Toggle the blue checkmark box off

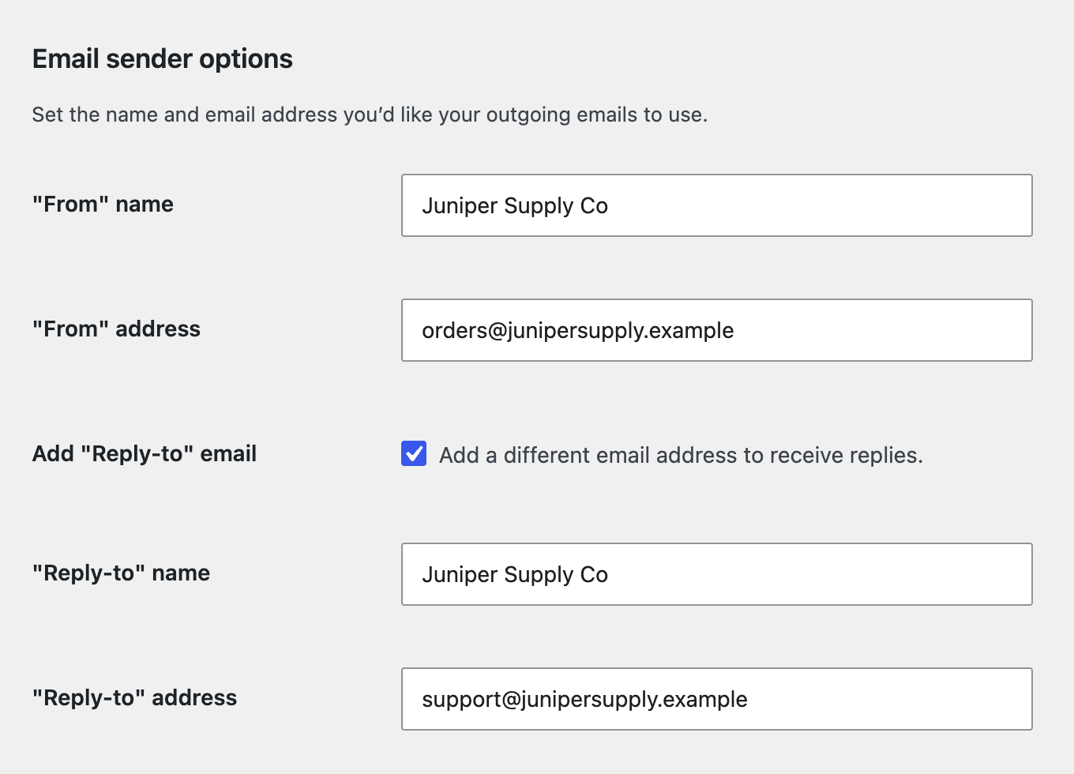coord(414,453)
